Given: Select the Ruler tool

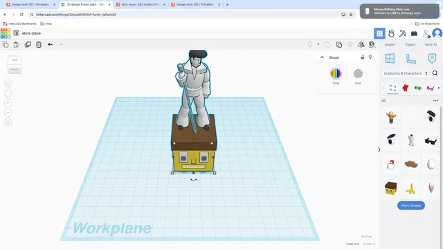Looking at the screenshot, I should [x=410, y=58].
